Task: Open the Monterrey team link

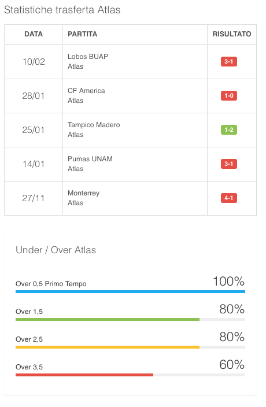Action: click(x=84, y=193)
